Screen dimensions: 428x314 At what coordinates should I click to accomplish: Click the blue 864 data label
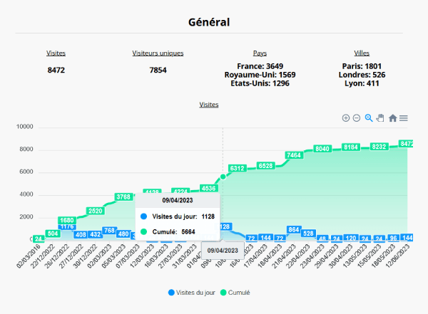pyautogui.click(x=294, y=230)
